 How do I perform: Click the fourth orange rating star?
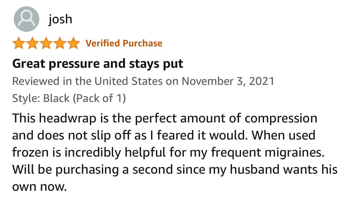pyautogui.click(x=59, y=44)
